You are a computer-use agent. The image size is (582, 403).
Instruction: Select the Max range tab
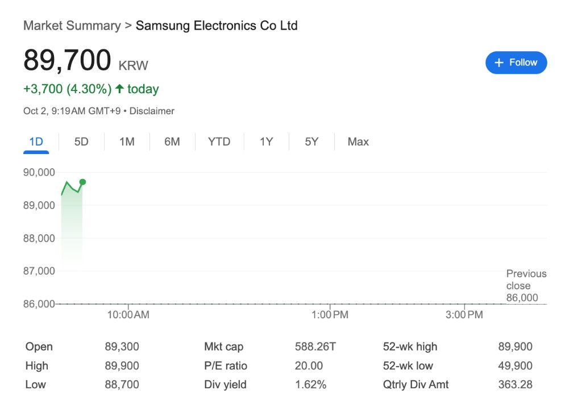(x=358, y=142)
